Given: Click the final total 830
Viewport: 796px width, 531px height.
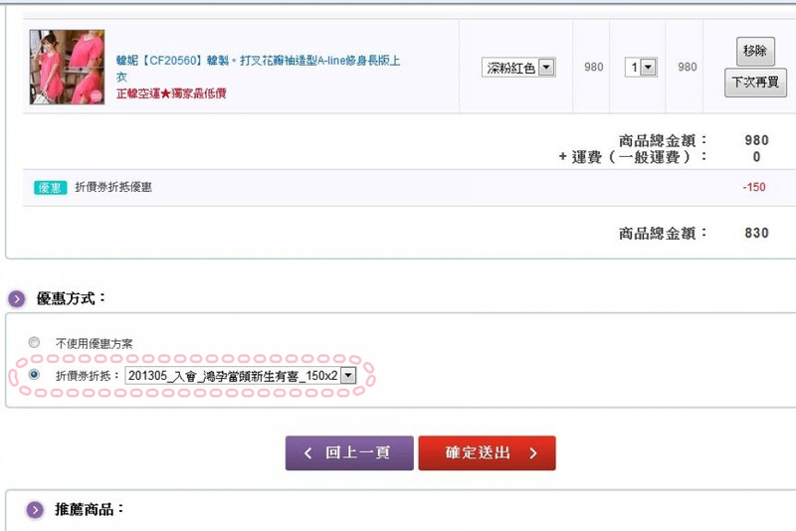Looking at the screenshot, I should point(756,233).
